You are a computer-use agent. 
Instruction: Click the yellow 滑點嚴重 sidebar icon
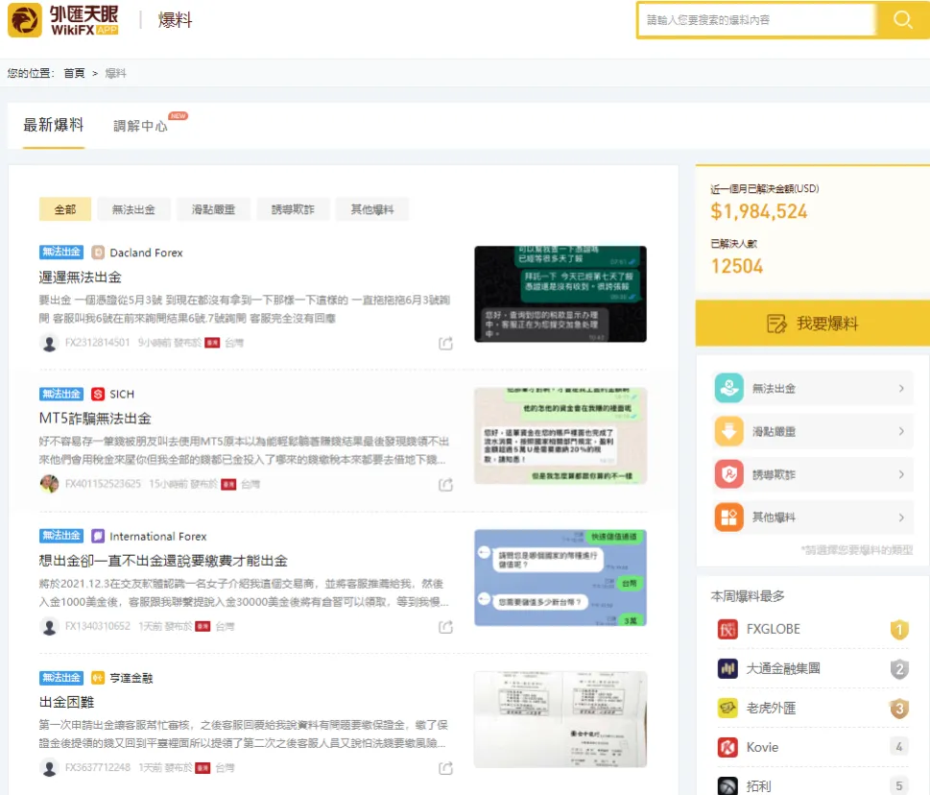[x=729, y=431]
